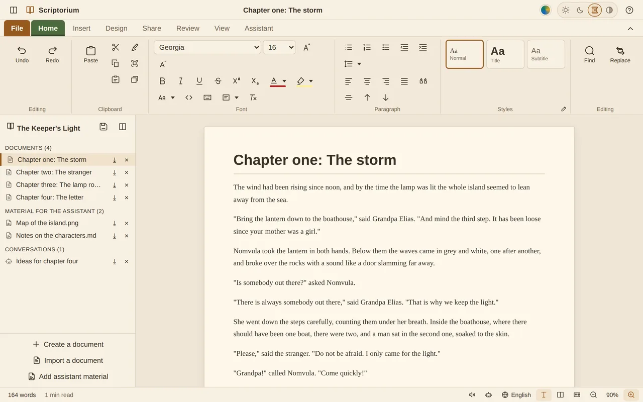This screenshot has height=402, width=643.
Task: Click Create a document
Action: point(68,344)
